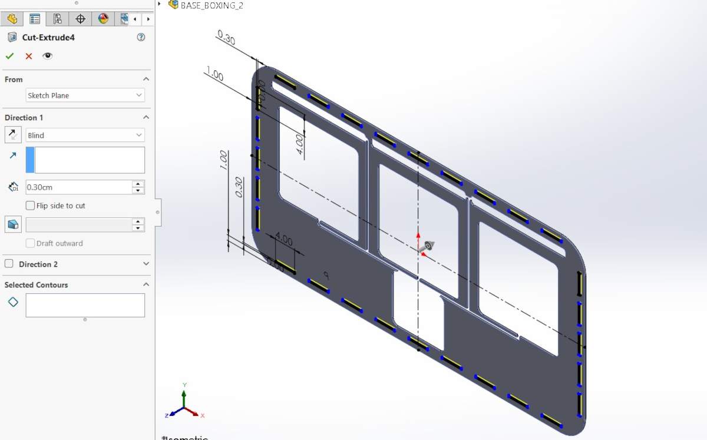Toggle detailed preview eye icon

click(47, 56)
